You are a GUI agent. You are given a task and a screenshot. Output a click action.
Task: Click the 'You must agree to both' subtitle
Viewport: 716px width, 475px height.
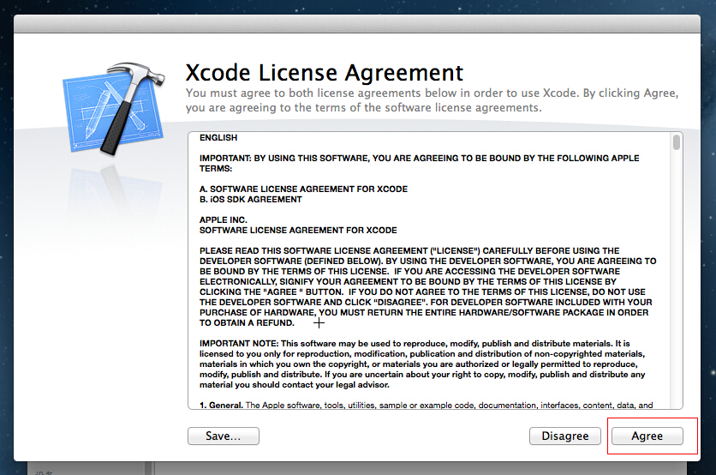tap(432, 100)
